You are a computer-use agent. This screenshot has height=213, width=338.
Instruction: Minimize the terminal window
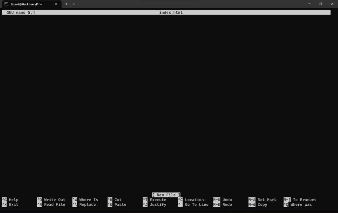click(x=310, y=4)
